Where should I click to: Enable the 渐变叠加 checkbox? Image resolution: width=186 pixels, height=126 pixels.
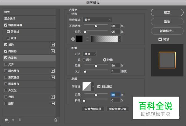click(x=6, y=77)
